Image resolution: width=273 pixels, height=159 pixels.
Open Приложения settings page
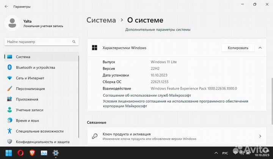[x=27, y=99]
